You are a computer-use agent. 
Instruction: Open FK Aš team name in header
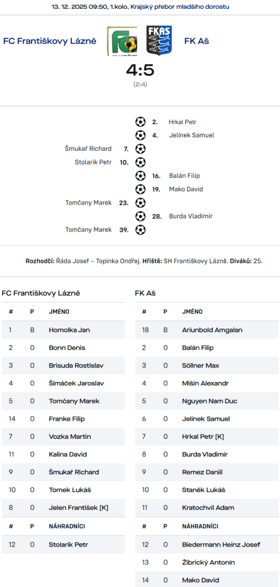pyautogui.click(x=196, y=41)
